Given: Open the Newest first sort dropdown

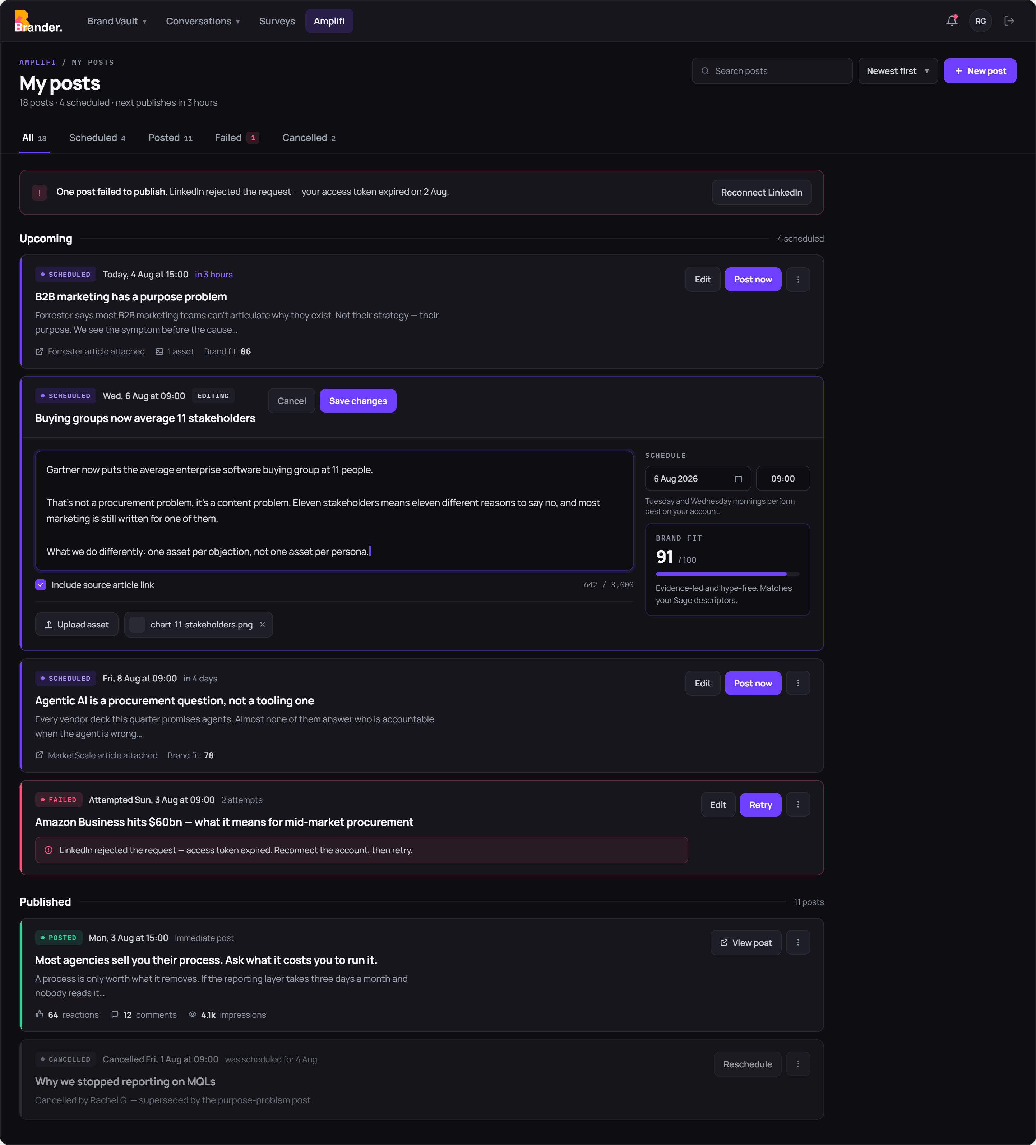Looking at the screenshot, I should 897,71.
